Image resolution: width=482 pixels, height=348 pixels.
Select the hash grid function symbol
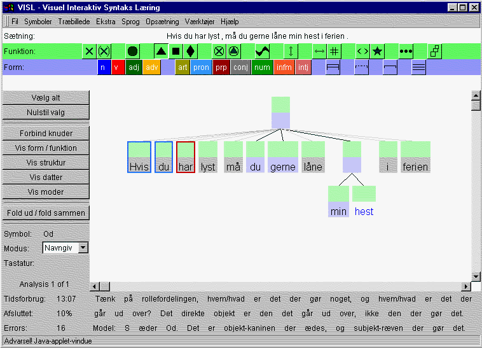[x=334, y=52]
